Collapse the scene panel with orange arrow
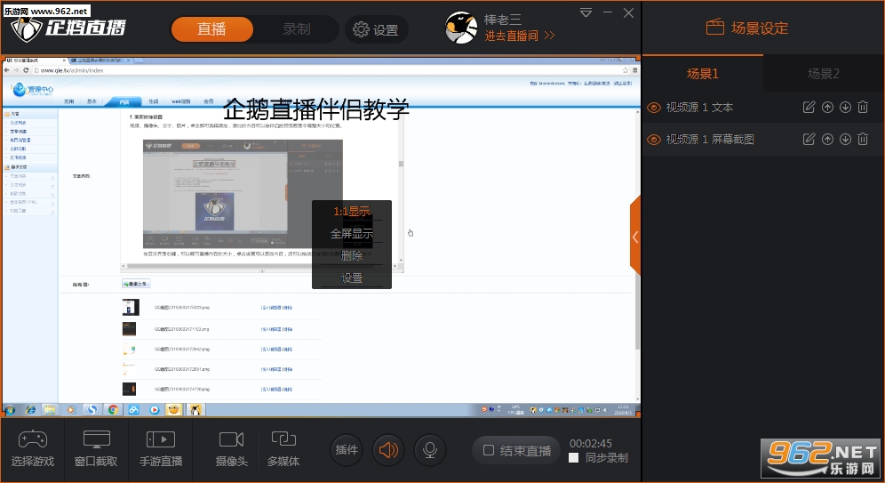 pos(635,236)
